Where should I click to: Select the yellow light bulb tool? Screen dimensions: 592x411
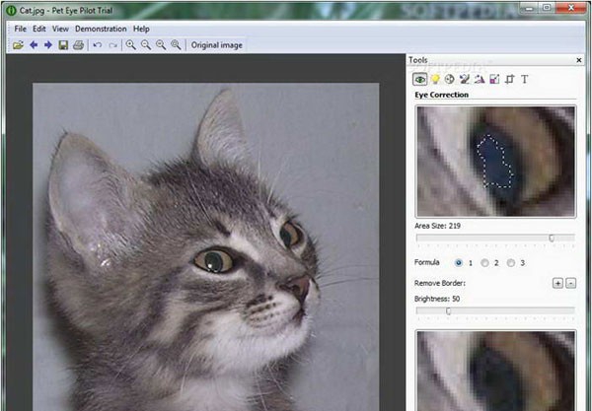coord(435,79)
